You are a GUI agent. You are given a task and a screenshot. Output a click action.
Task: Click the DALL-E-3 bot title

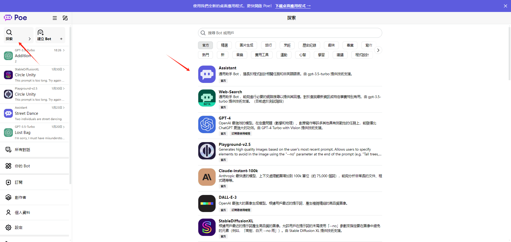tap(228, 197)
